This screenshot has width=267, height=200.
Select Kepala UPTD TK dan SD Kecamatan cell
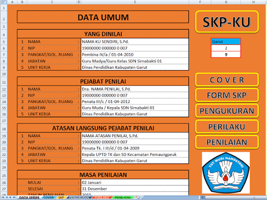pos(135,154)
